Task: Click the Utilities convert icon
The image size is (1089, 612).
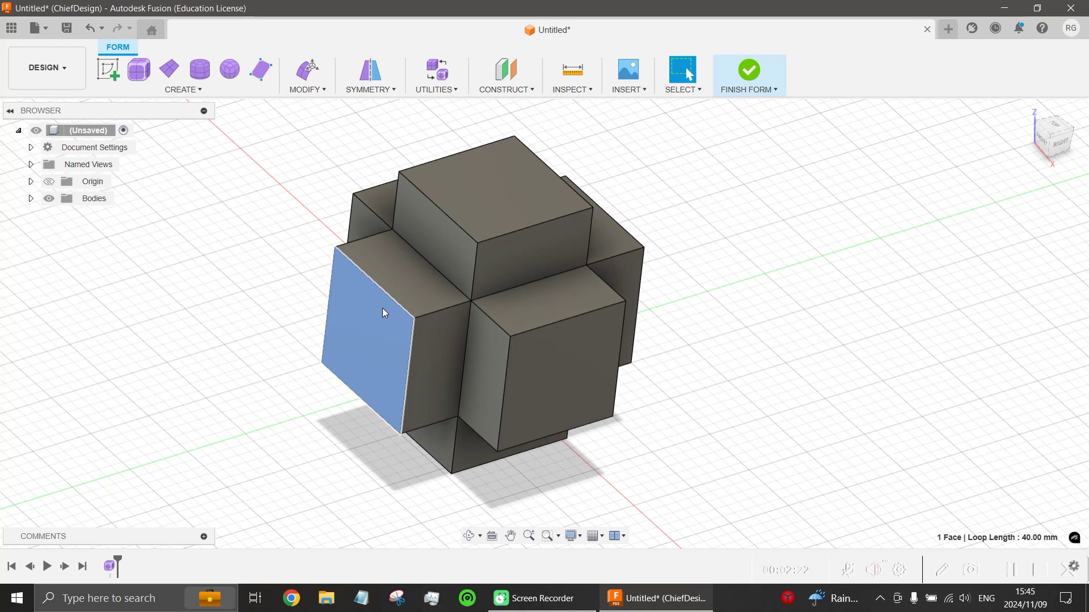Action: point(437,70)
